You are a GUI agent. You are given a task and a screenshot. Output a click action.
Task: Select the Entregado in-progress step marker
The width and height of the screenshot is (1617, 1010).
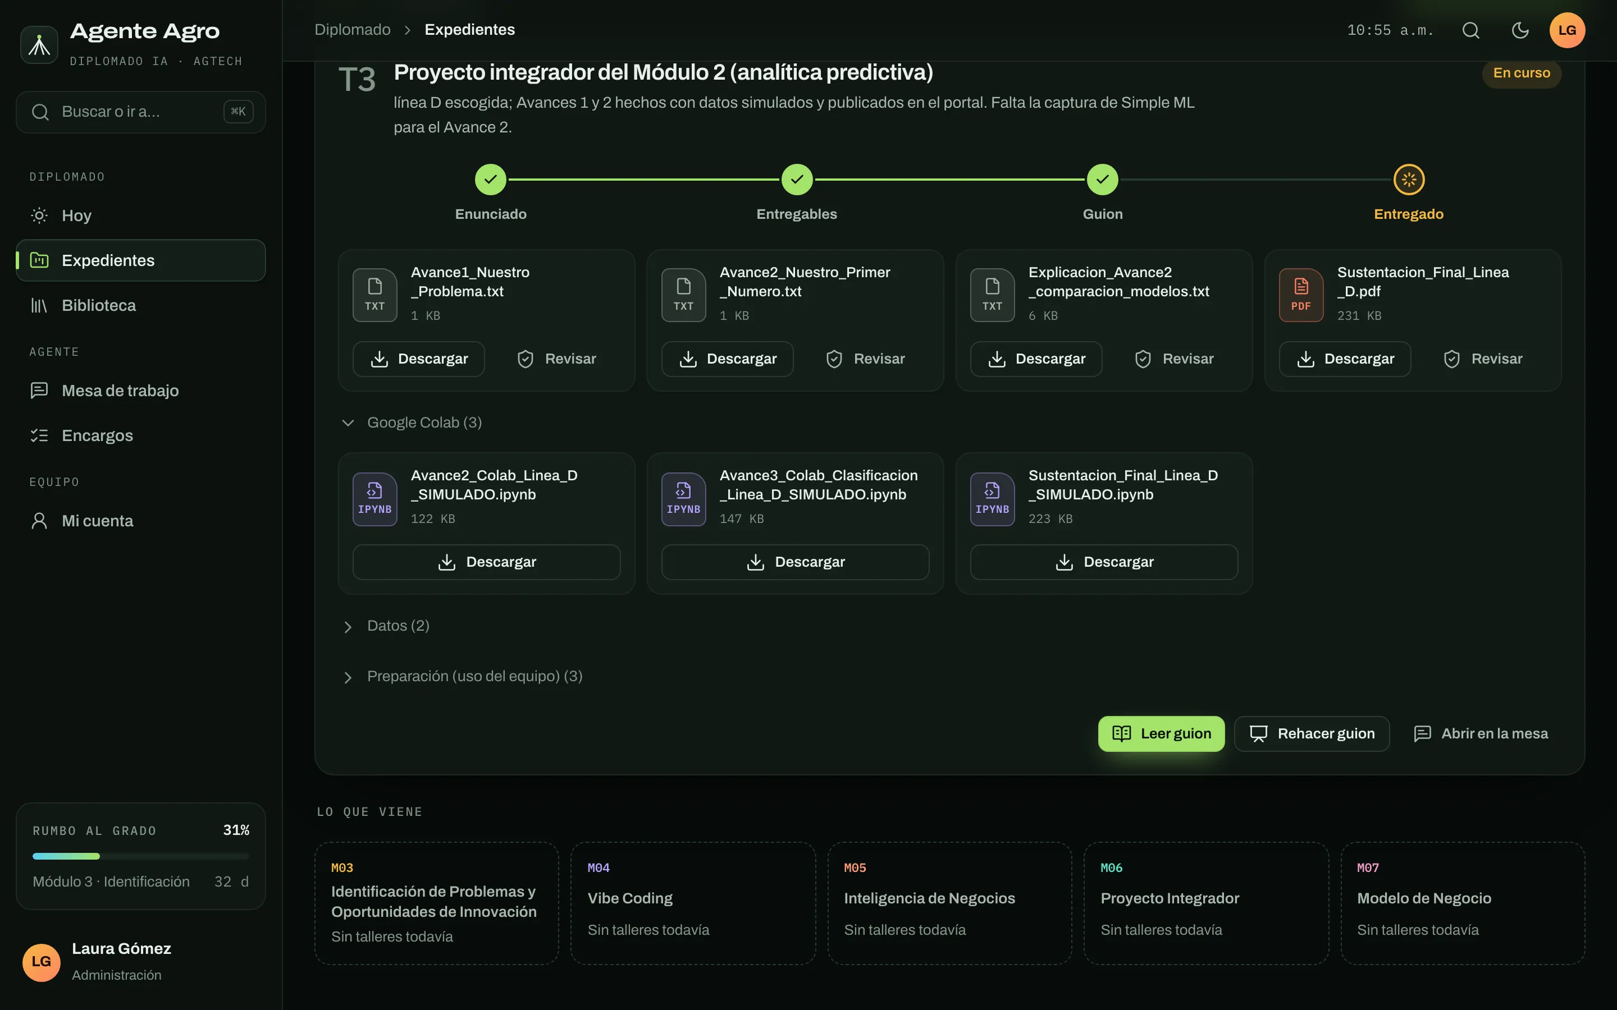point(1409,179)
